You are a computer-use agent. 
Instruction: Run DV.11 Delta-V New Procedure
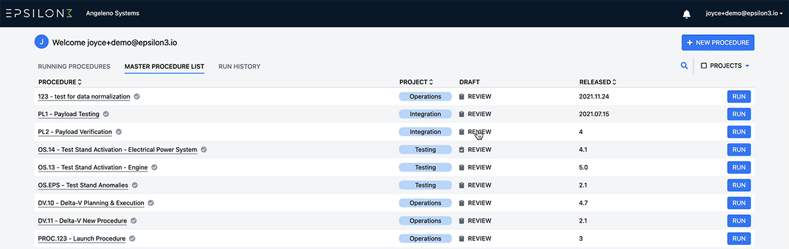pyautogui.click(x=738, y=221)
